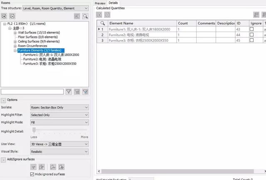Switch to the Preview tab

100,3
